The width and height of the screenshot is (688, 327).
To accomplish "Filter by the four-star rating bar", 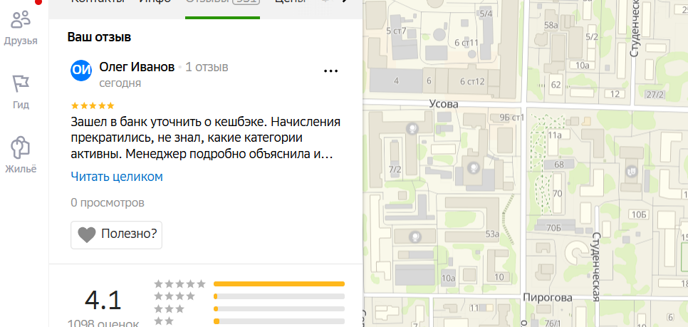I will [279, 296].
